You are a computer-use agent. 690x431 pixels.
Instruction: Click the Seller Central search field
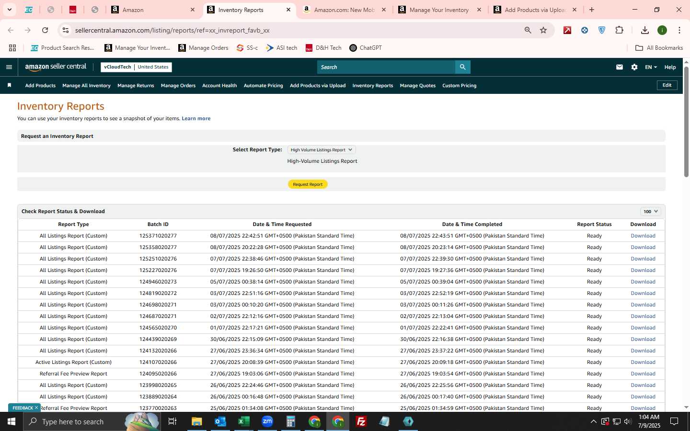386,67
